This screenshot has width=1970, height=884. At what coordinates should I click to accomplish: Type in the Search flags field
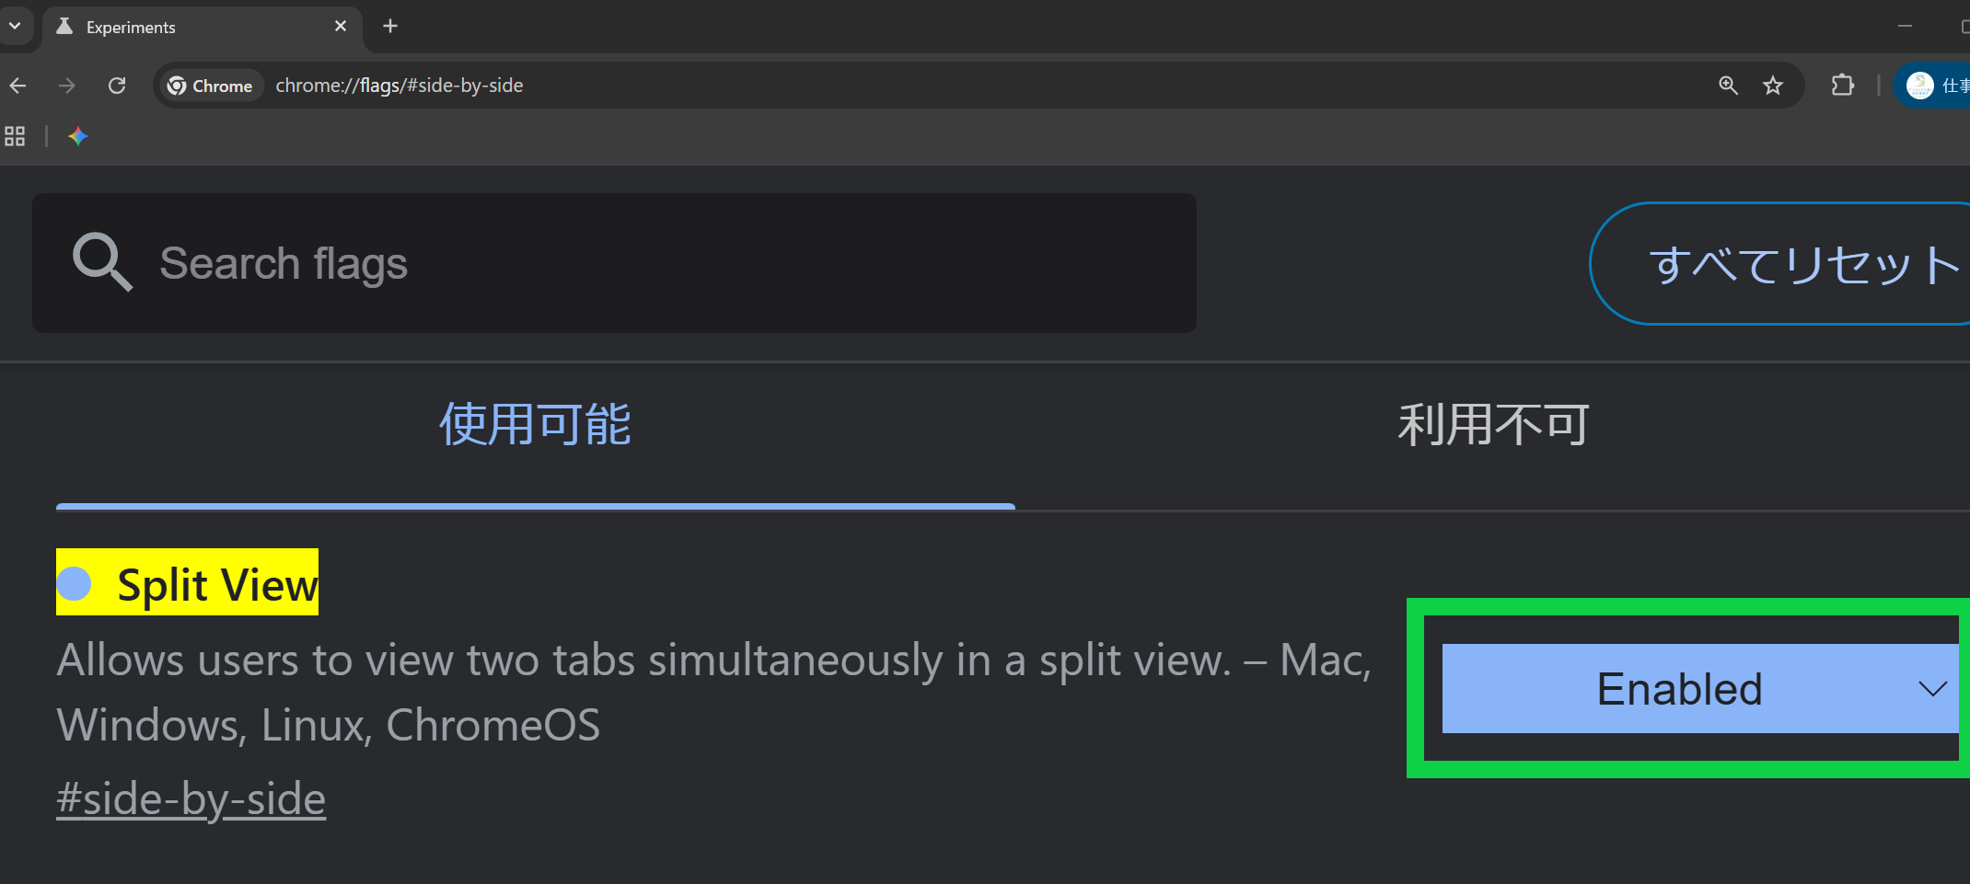[644, 264]
